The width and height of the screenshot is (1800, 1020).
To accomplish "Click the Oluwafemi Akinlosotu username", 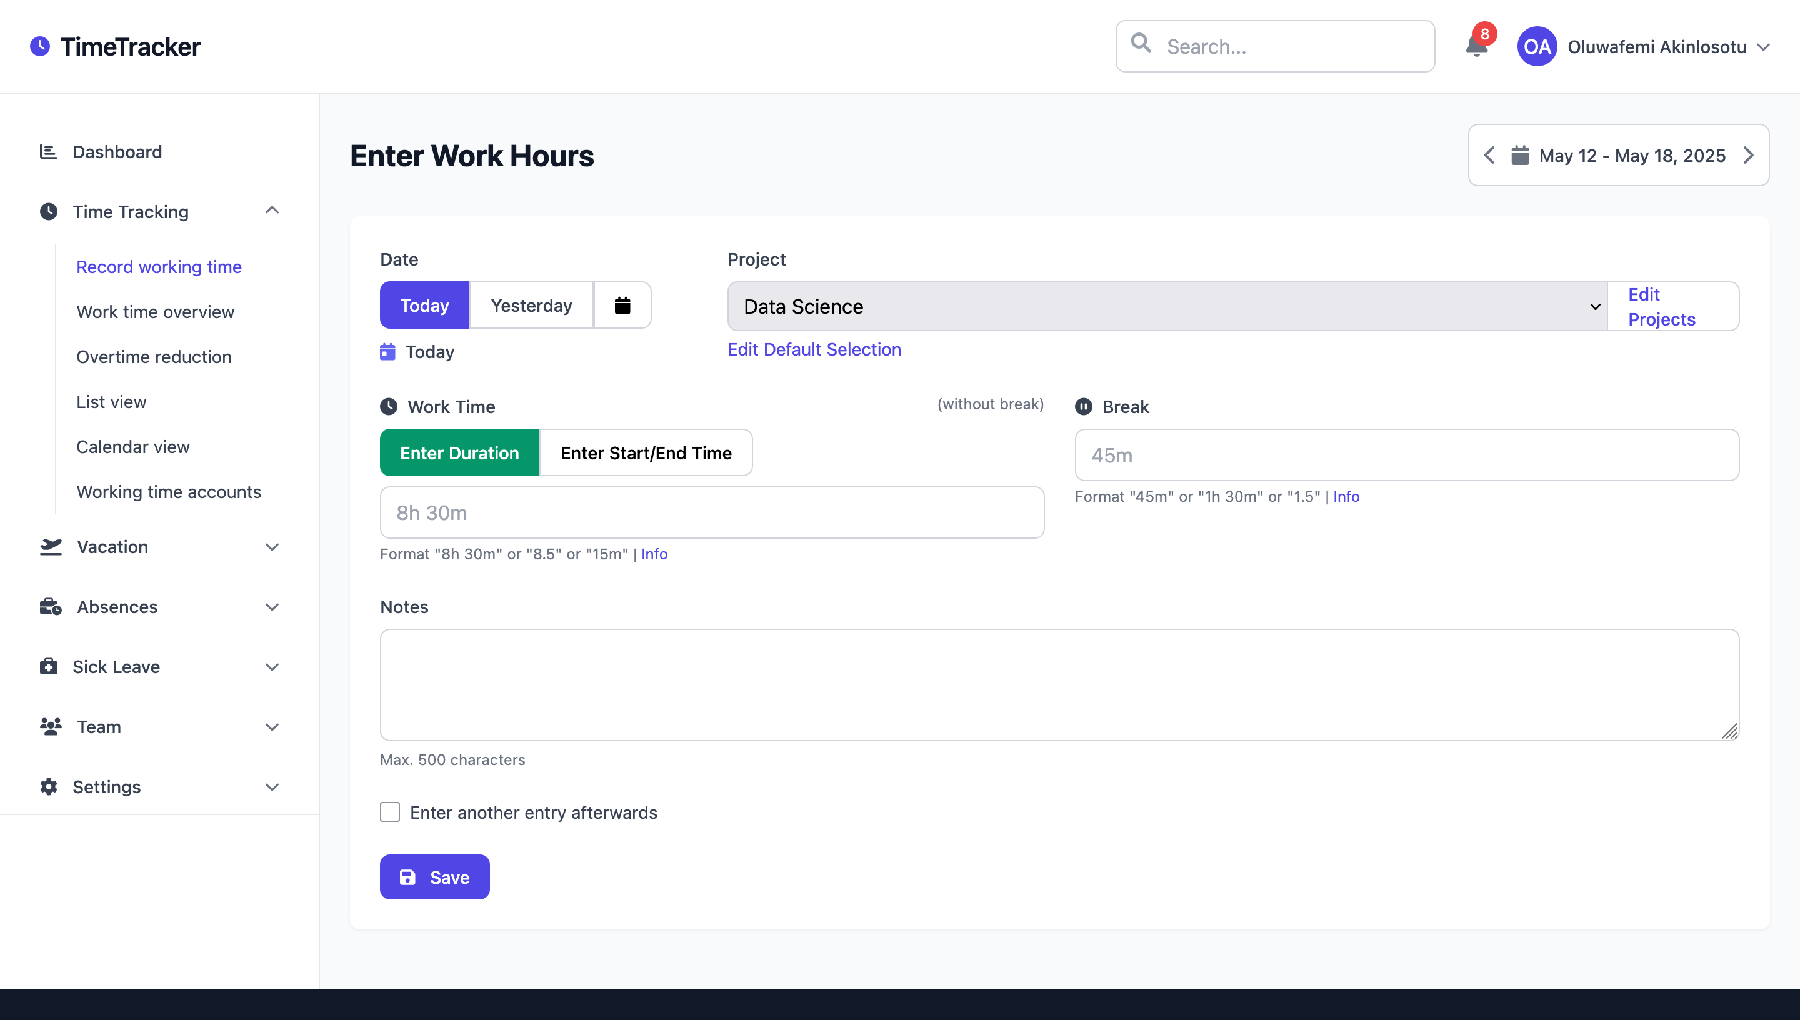I will [1656, 46].
